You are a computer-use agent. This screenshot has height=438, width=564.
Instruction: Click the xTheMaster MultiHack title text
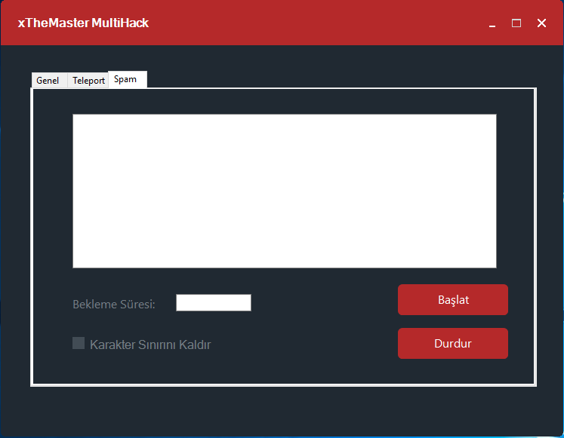(83, 23)
